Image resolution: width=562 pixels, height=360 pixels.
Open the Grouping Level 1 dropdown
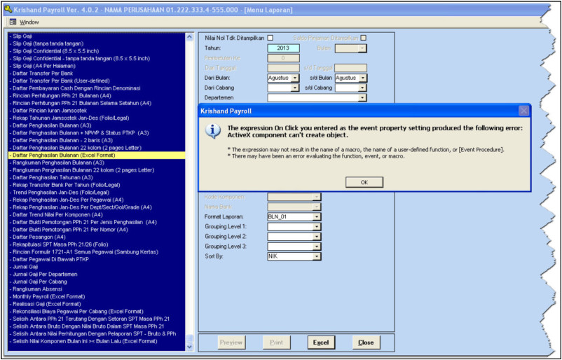click(317, 227)
